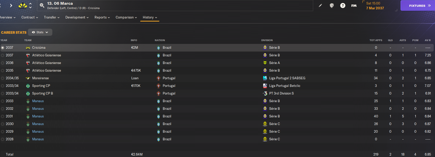
Task: Click Liga Portugal 2 SABSEG logo
Action: pyautogui.click(x=265, y=78)
